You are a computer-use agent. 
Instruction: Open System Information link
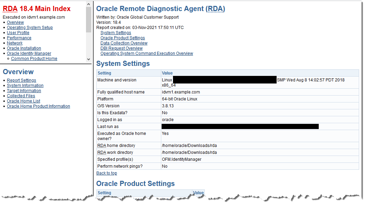25,85
